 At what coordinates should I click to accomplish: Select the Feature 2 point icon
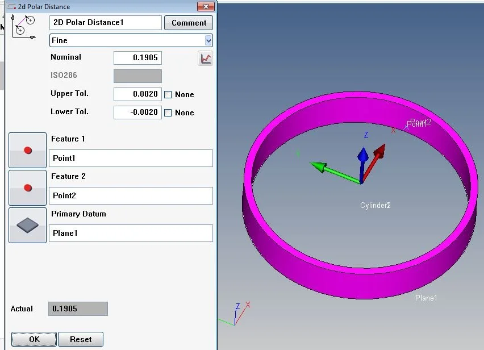pos(27,188)
